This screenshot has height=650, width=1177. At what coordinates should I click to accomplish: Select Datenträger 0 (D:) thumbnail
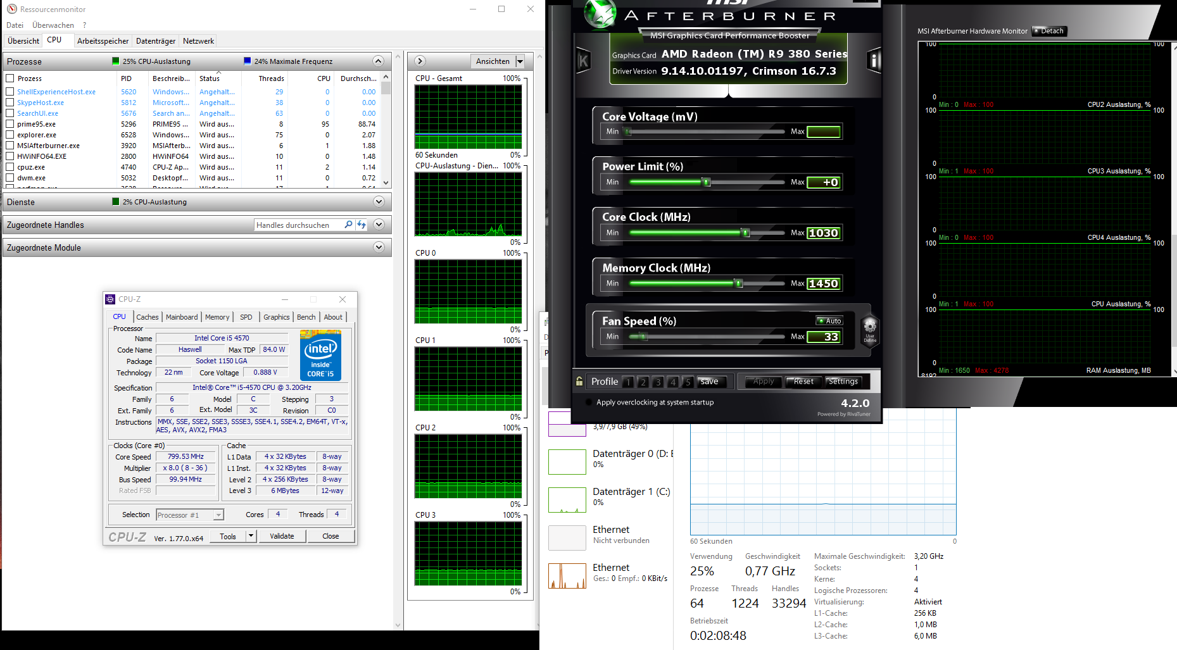pyautogui.click(x=567, y=461)
